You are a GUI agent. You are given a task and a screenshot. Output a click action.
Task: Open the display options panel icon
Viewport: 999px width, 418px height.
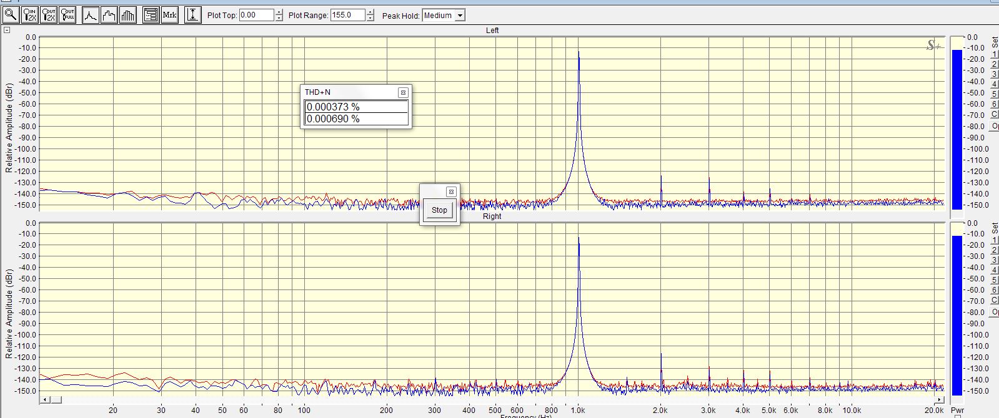tap(151, 15)
